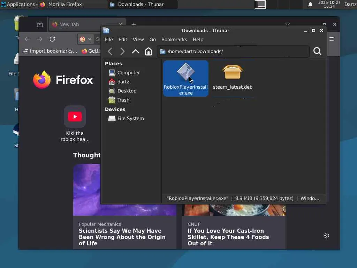Select RobloxPlayerInstaller.exe file icon
This screenshot has height=268, width=357.
186,72
